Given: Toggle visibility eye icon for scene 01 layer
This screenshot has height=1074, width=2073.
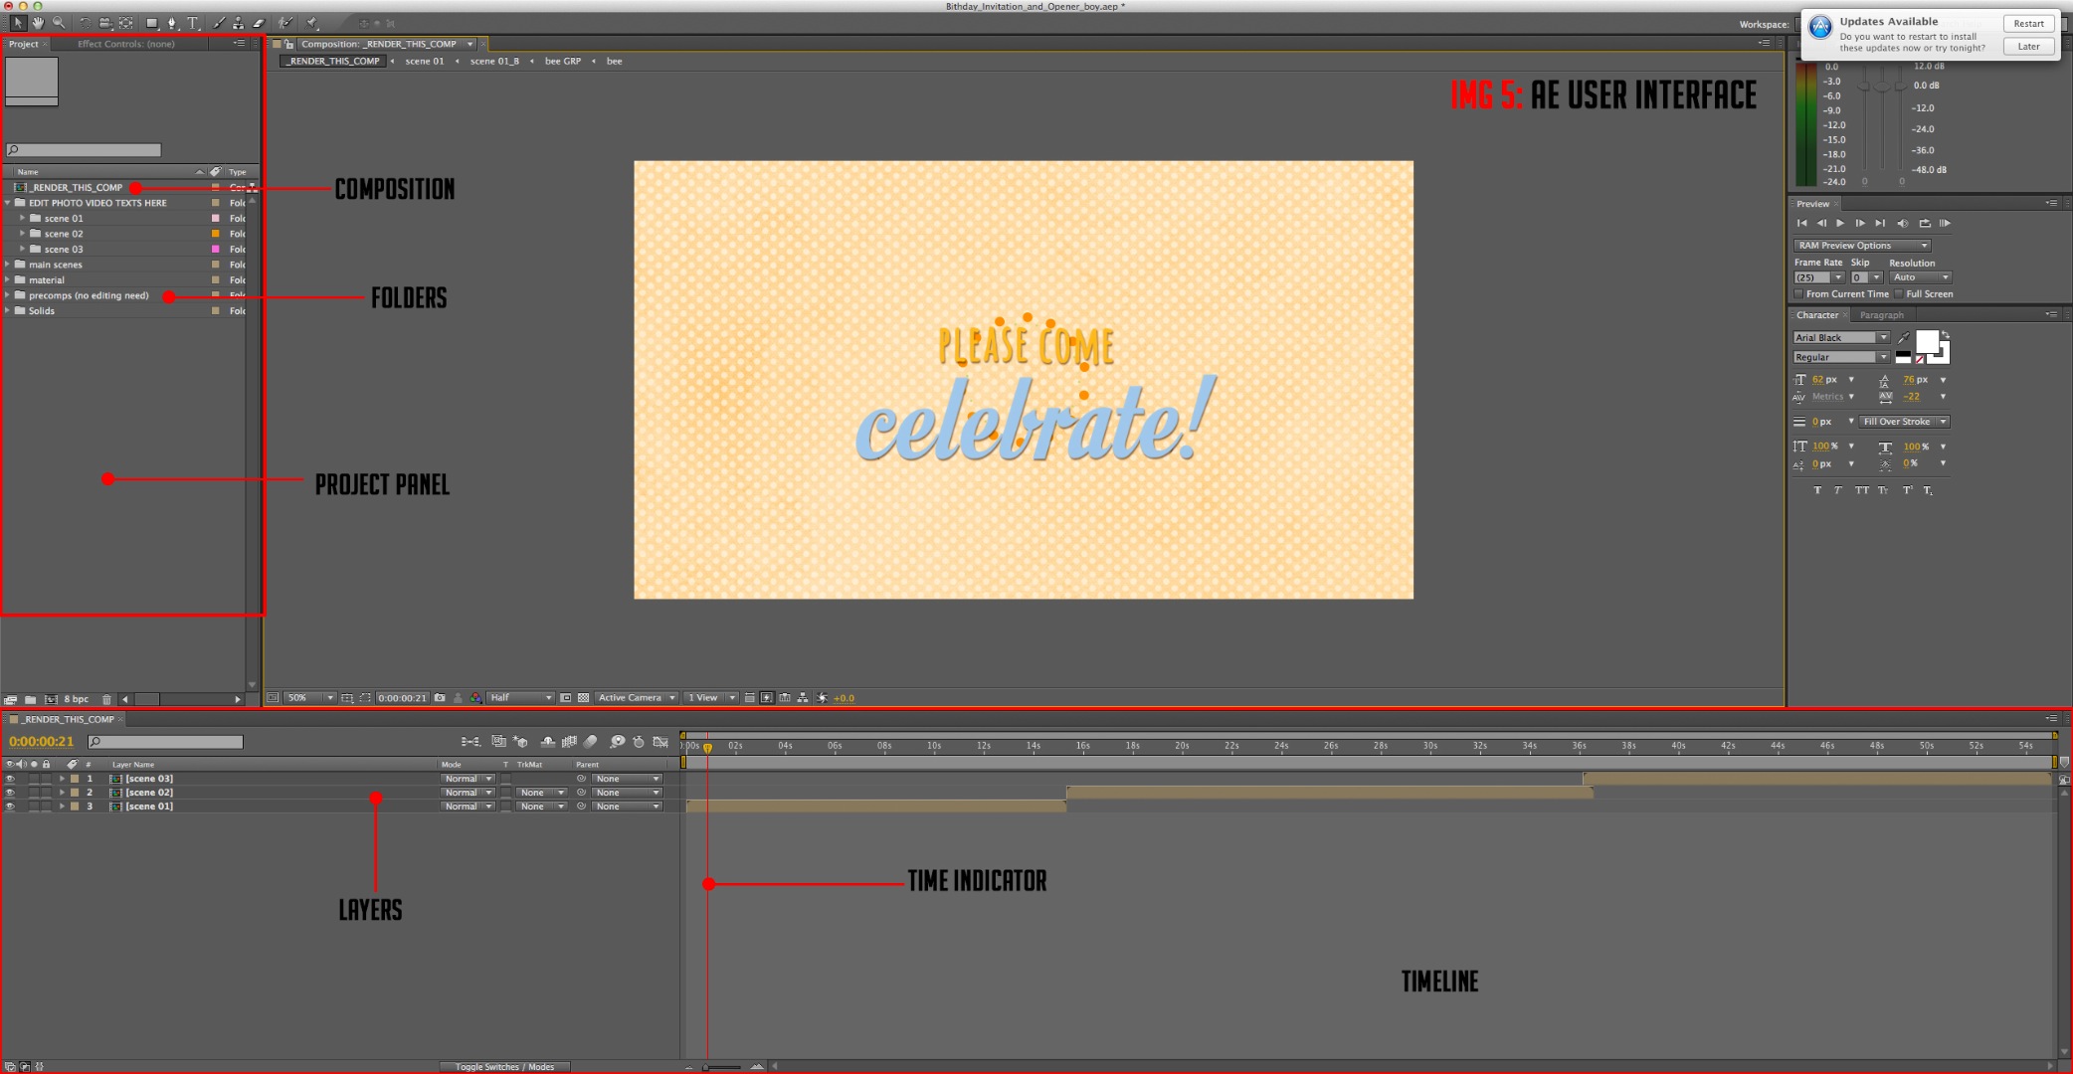Looking at the screenshot, I should click(11, 805).
